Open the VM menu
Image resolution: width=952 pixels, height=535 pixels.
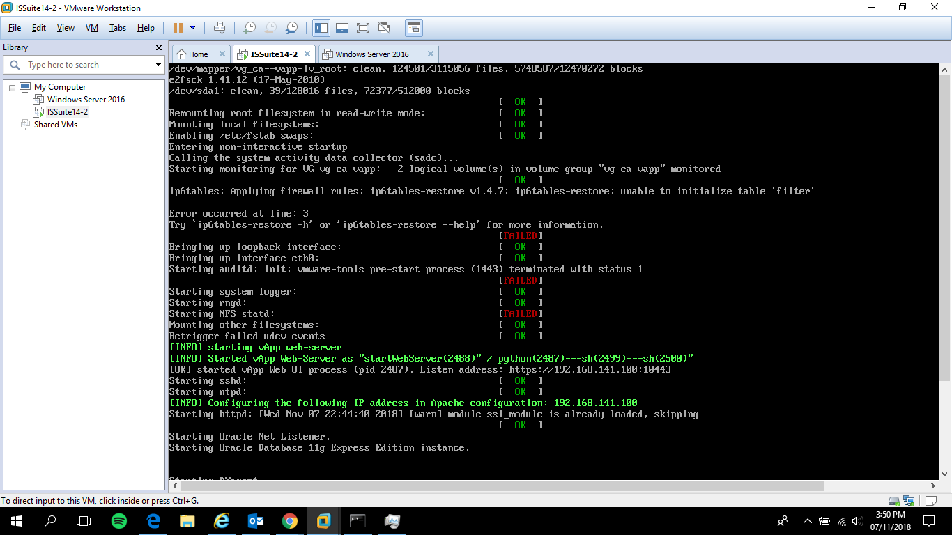pos(92,28)
